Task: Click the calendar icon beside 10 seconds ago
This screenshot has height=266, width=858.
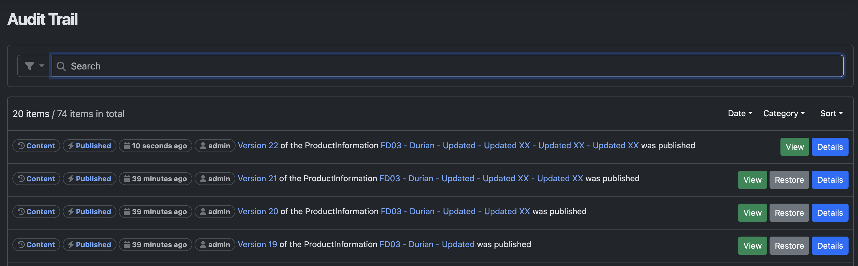Action: 127,146
